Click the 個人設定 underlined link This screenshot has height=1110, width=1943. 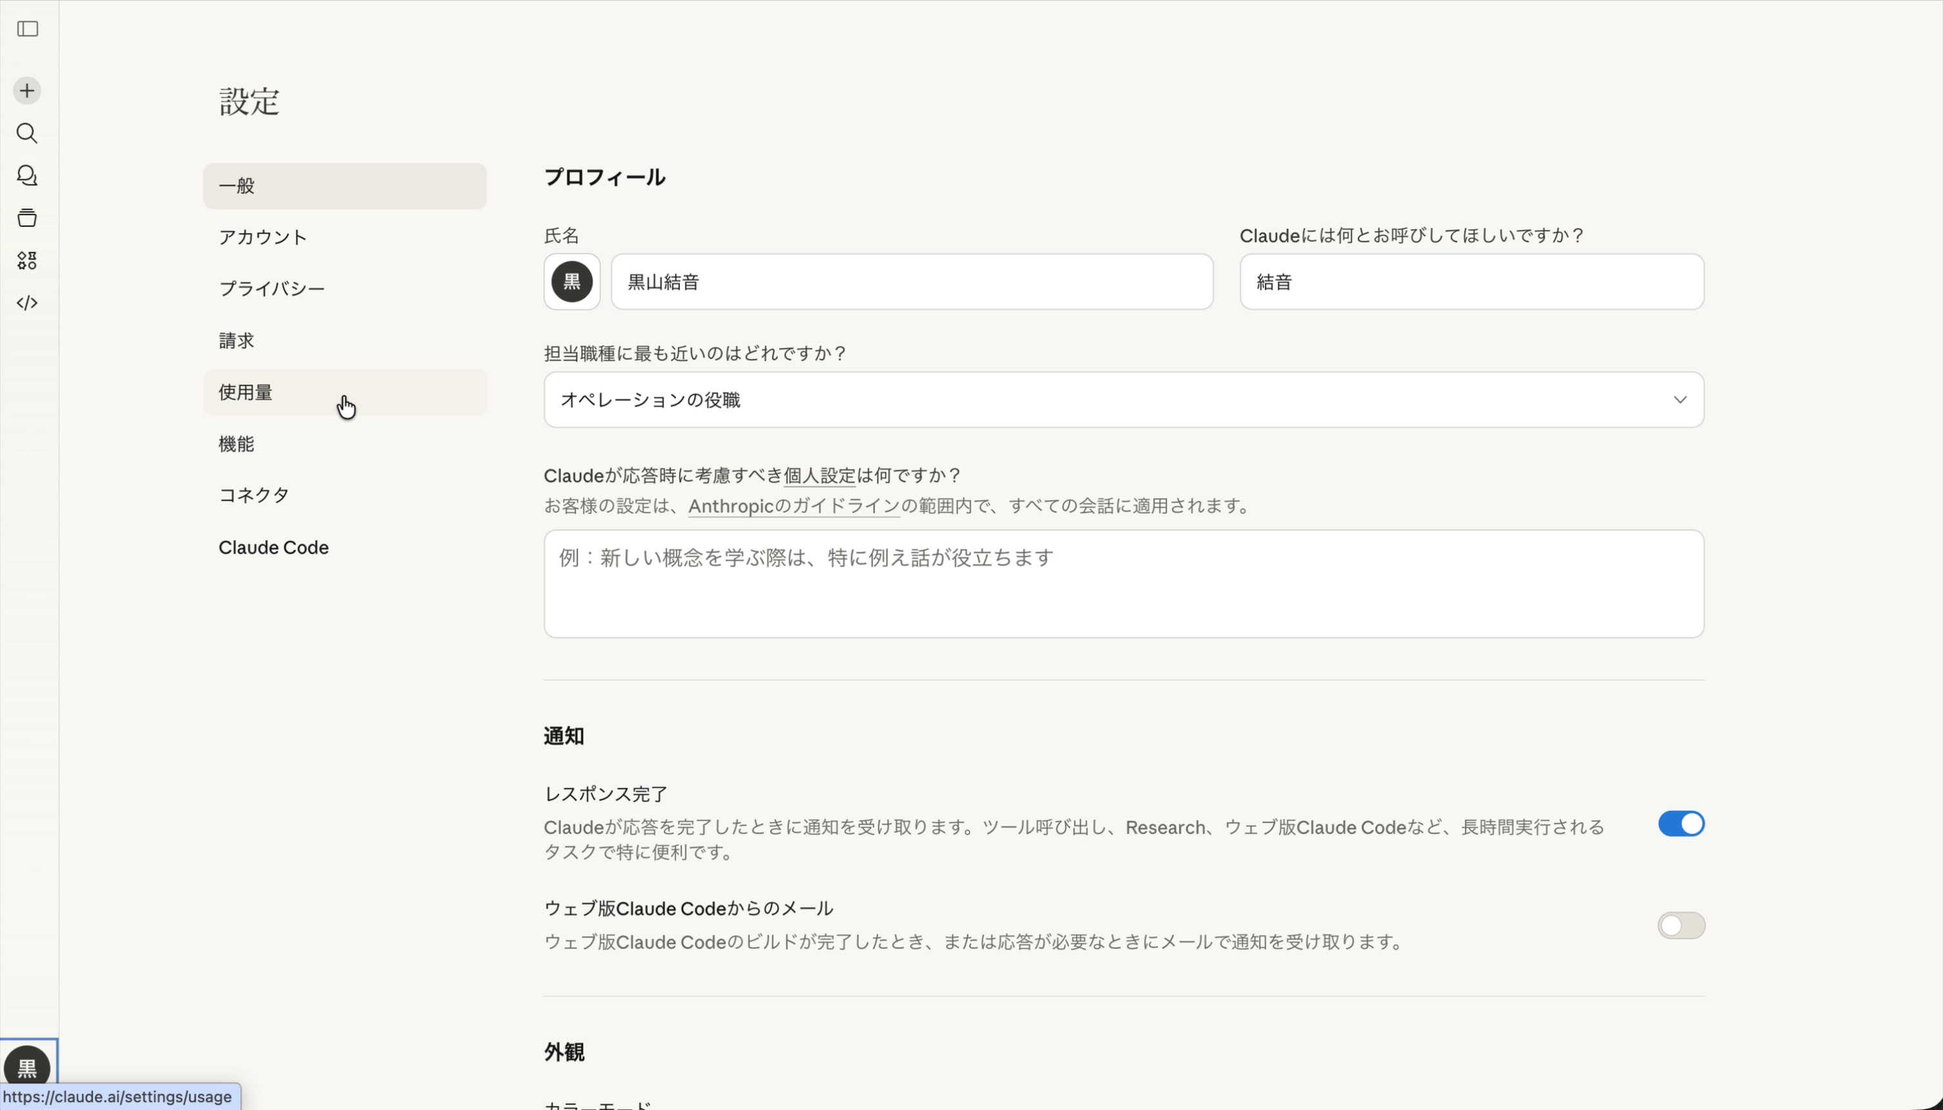(819, 475)
